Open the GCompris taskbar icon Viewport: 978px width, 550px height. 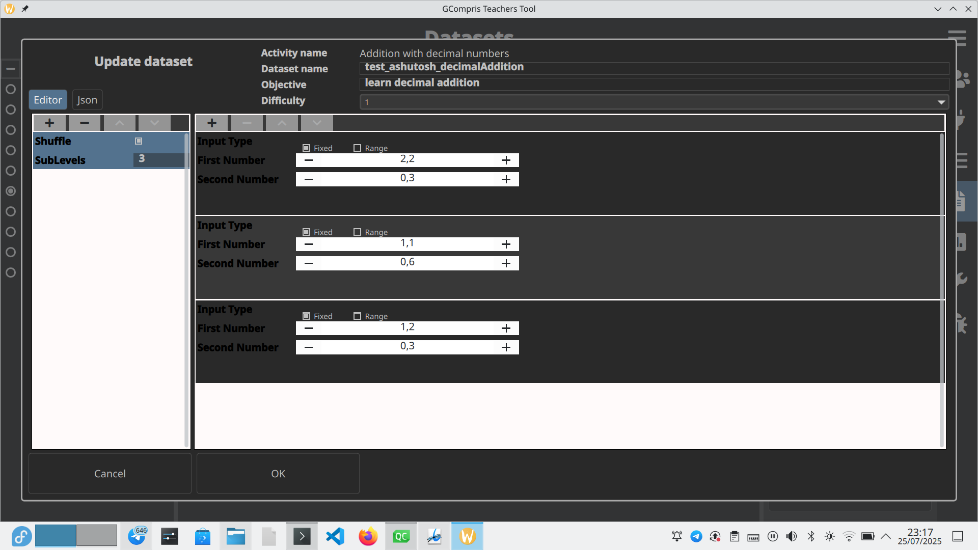(x=467, y=536)
